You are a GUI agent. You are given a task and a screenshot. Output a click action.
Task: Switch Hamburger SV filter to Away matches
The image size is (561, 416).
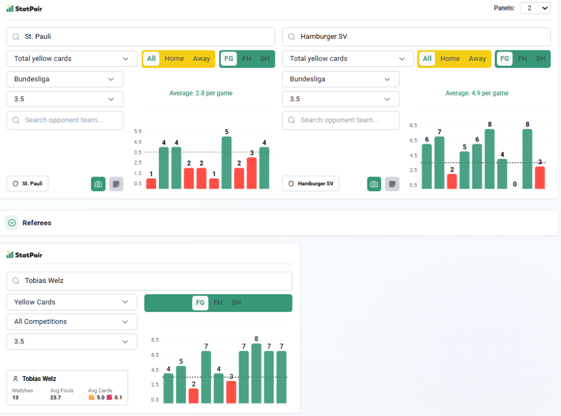[477, 59]
